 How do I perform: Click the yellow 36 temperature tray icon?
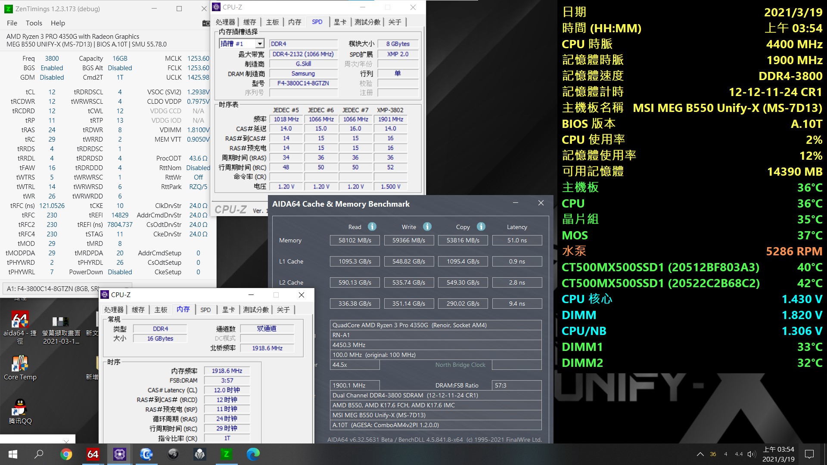point(713,454)
